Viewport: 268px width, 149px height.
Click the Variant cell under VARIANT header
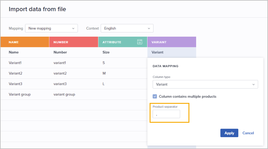(x=158, y=53)
